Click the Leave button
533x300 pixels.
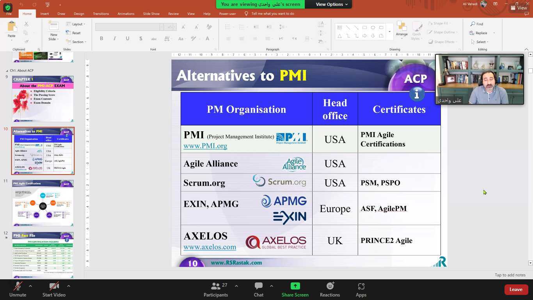[x=516, y=289]
